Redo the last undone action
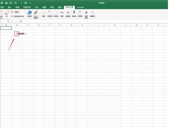The image size is (171, 128). pos(21,3)
